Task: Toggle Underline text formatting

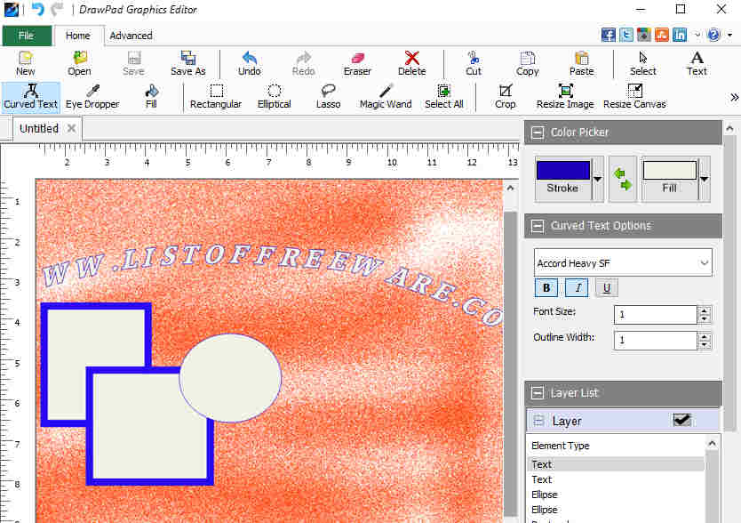Action: 607,287
